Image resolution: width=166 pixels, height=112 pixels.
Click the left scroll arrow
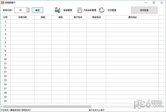tap(1, 106)
